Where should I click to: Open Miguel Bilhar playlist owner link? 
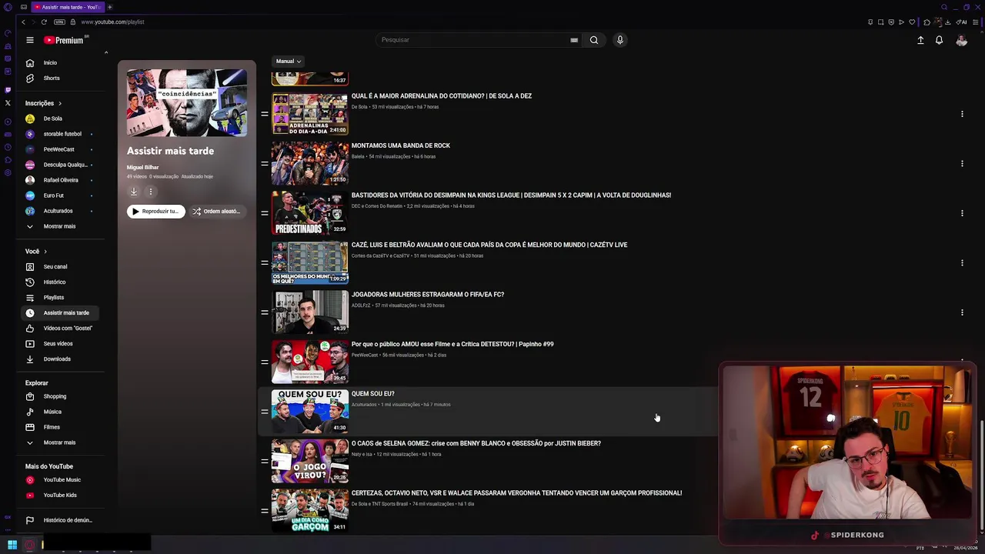142,167
